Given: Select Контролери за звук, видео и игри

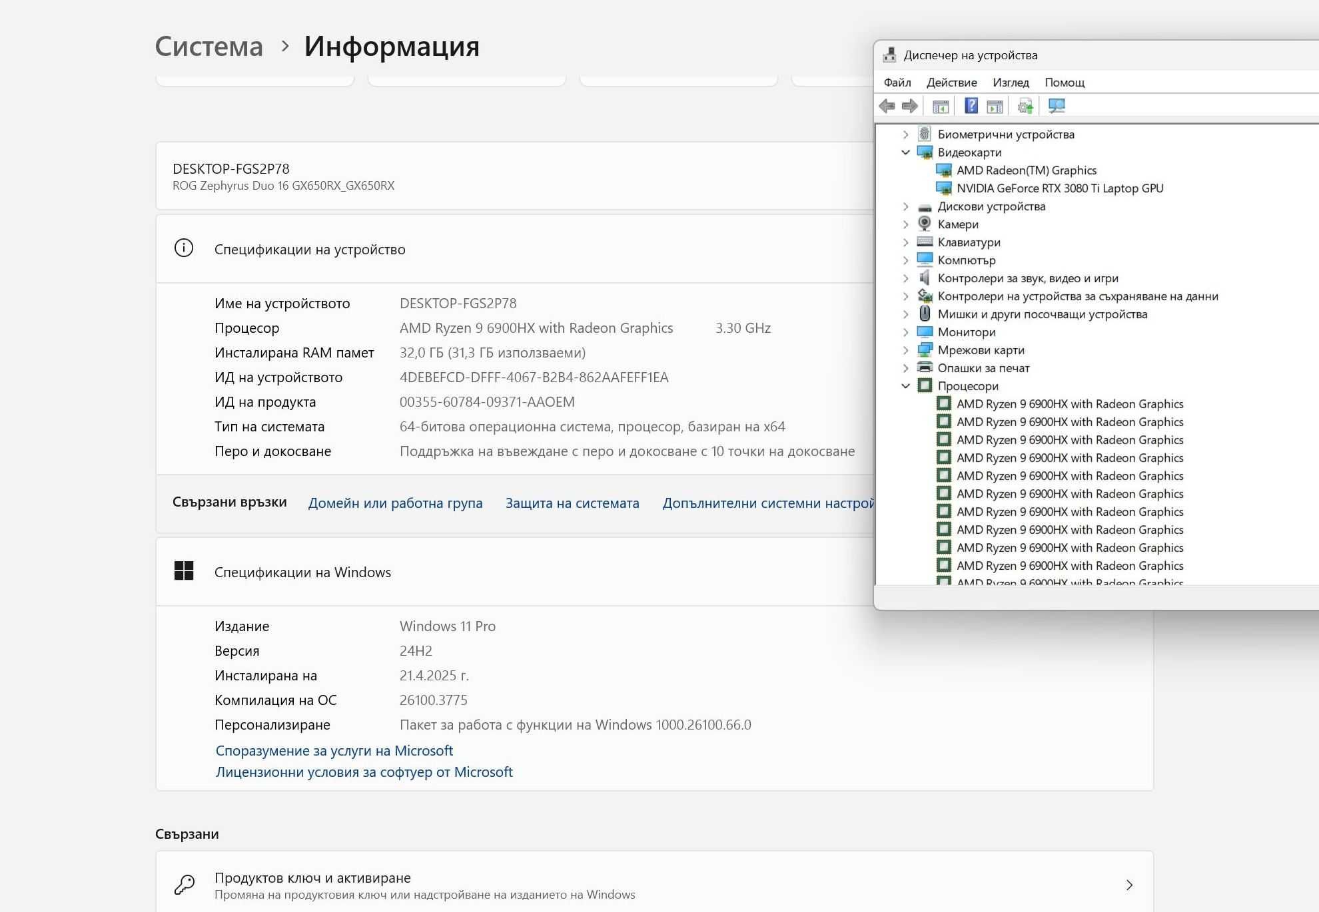Looking at the screenshot, I should [x=1028, y=278].
